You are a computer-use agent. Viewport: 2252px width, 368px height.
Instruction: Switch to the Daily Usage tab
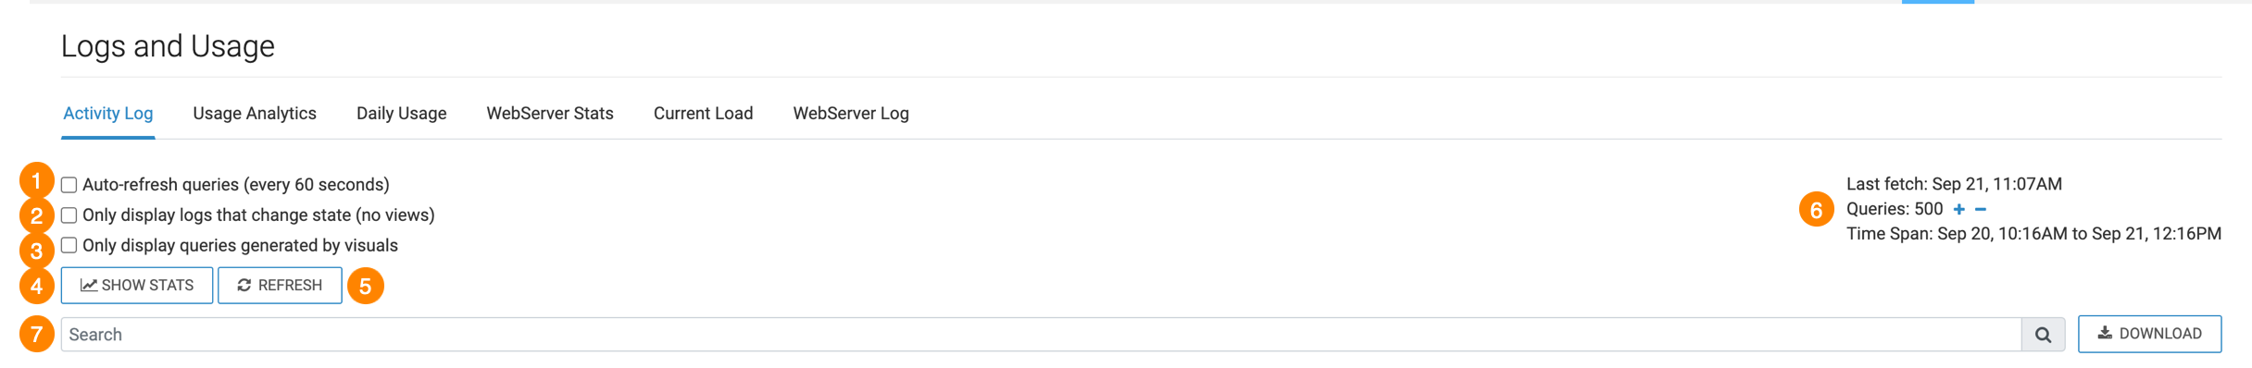pos(402,113)
